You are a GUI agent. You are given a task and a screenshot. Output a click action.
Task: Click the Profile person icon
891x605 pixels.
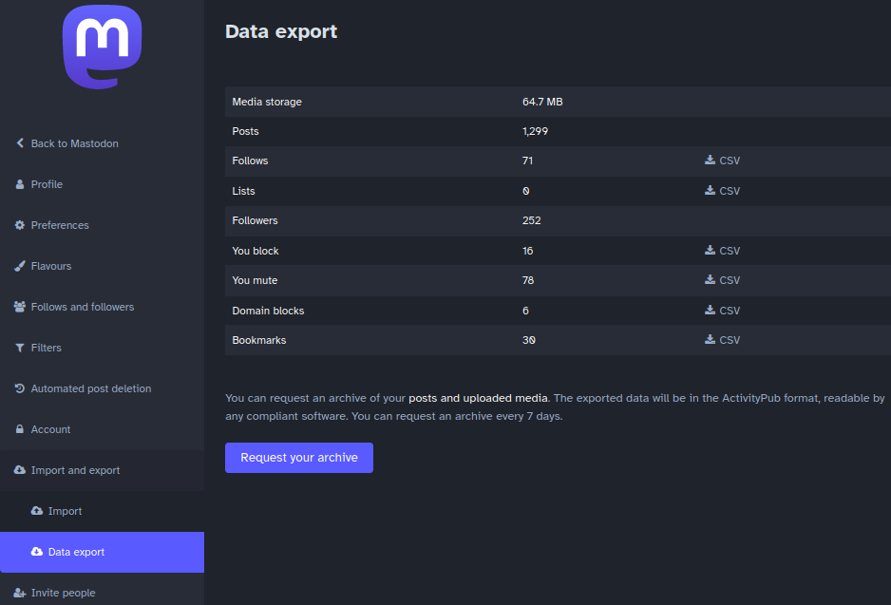pyautogui.click(x=20, y=184)
